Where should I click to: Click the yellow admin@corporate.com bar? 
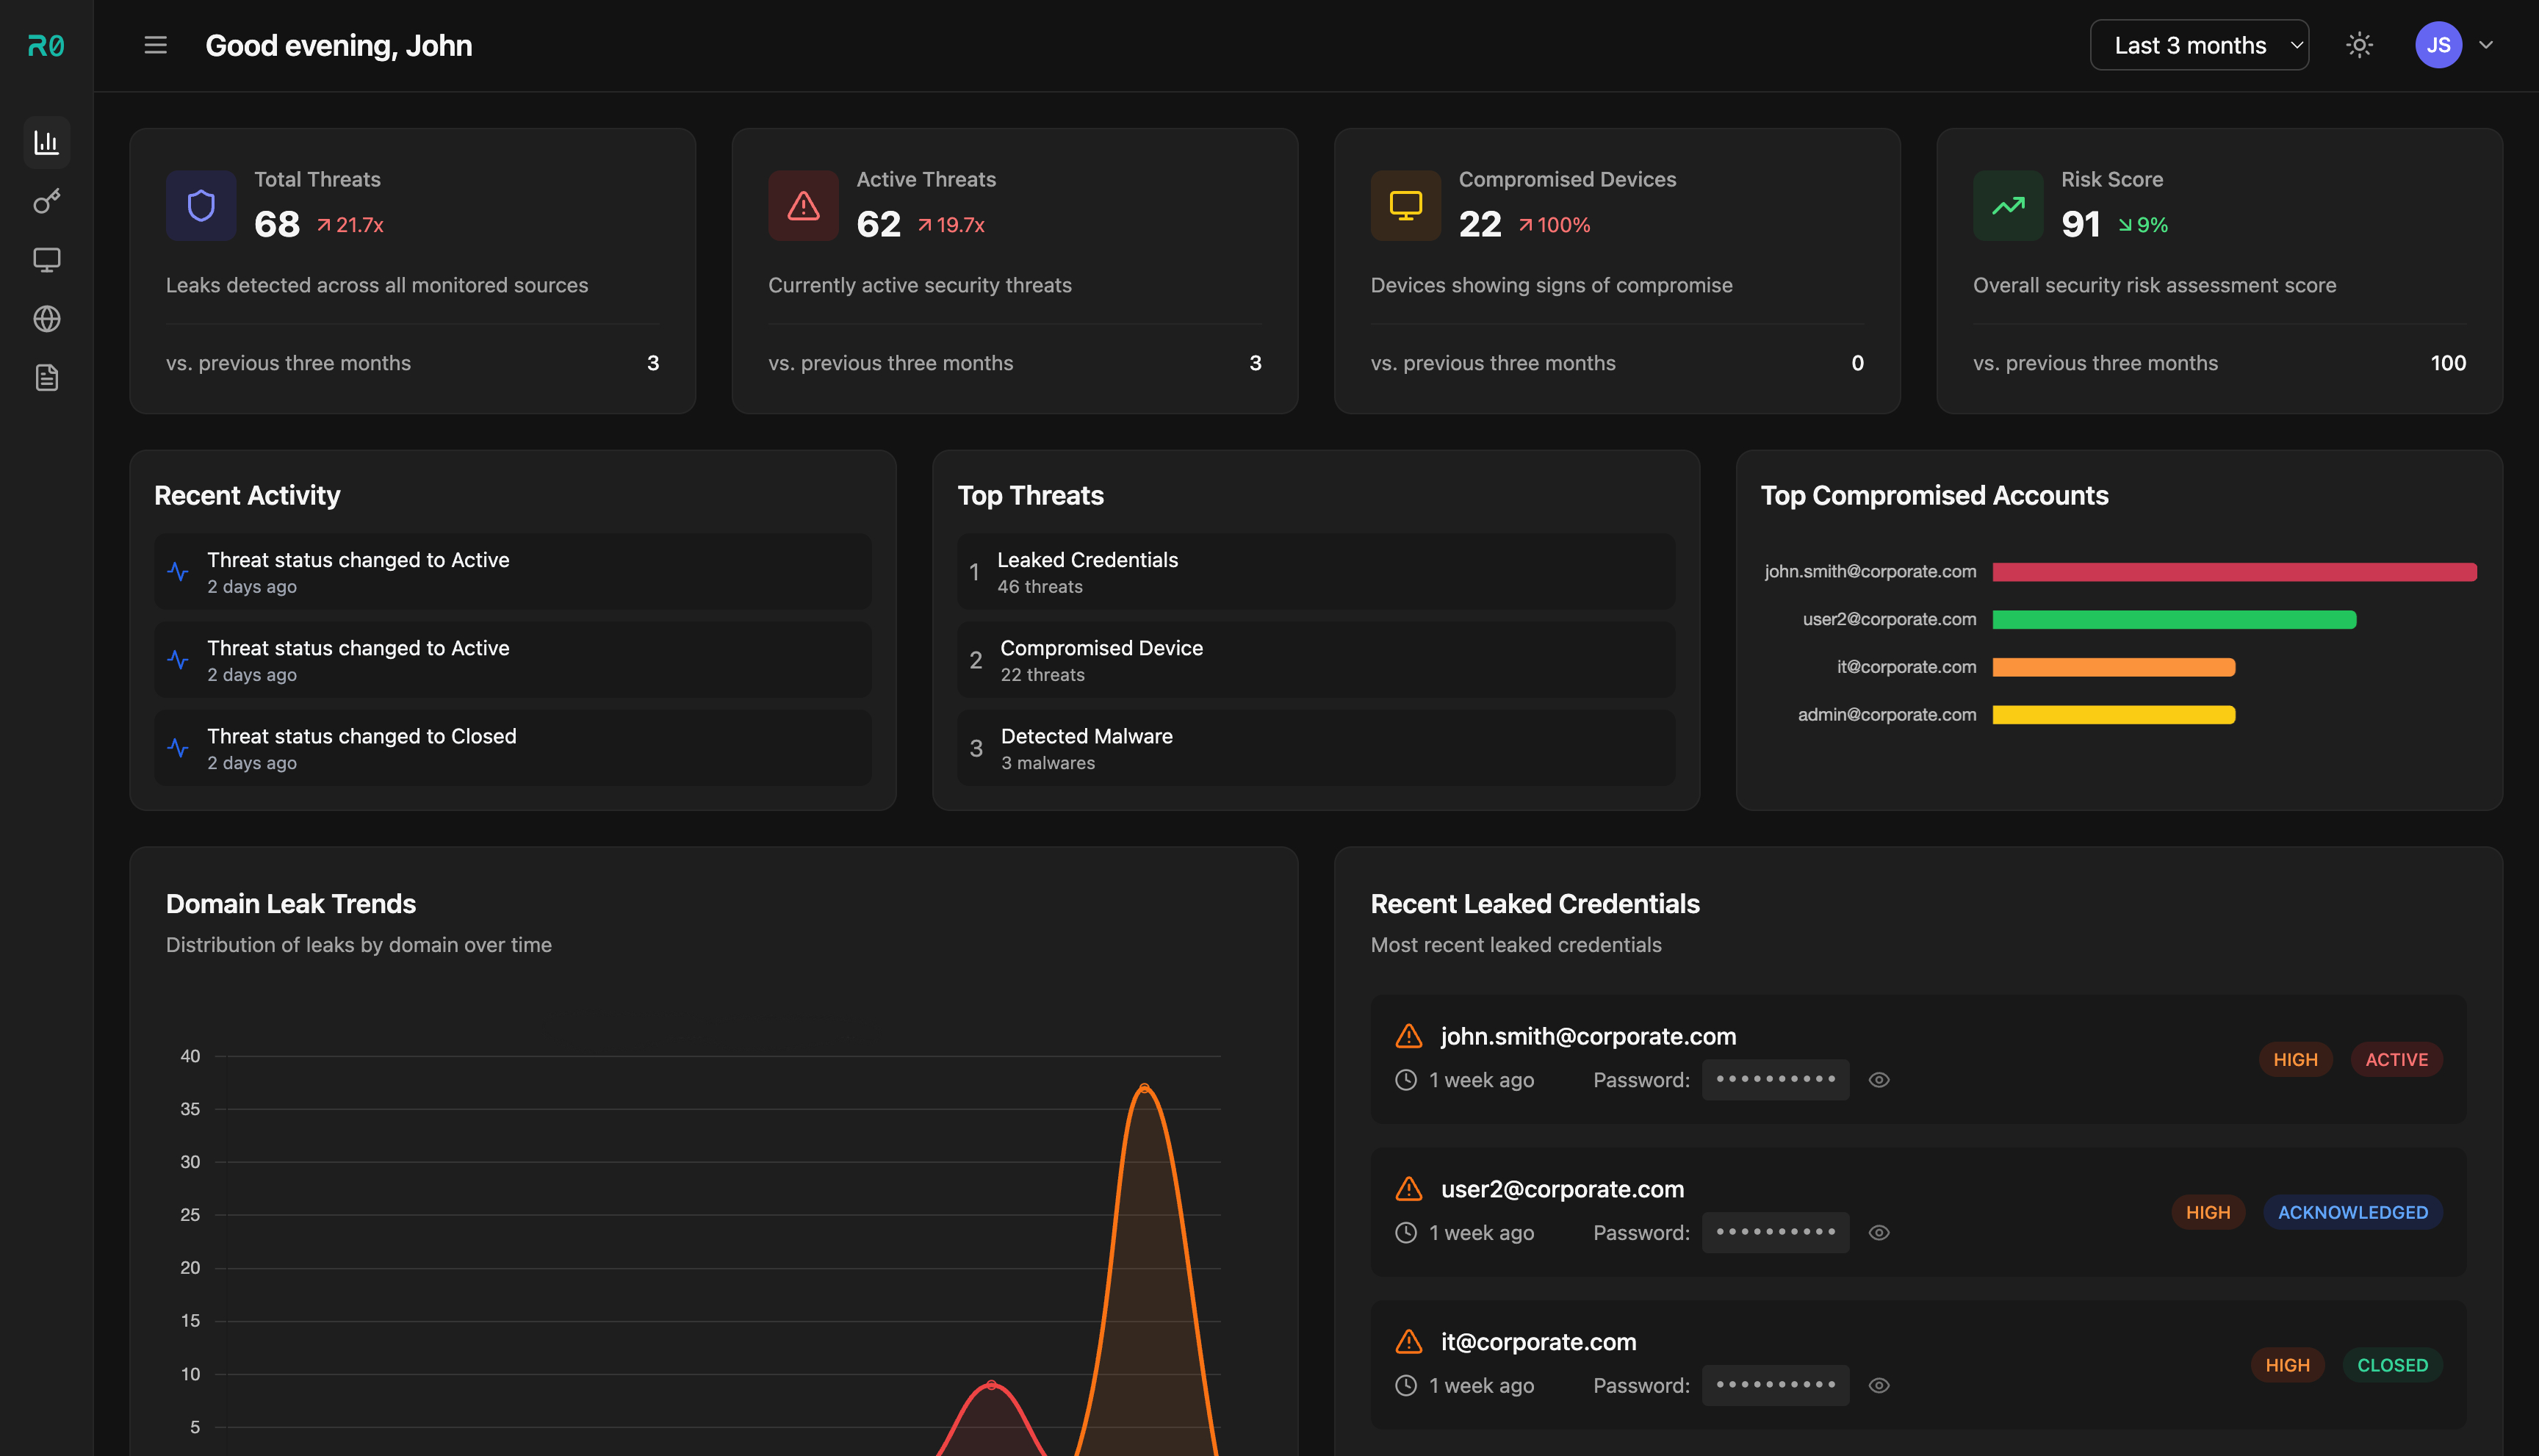tap(2113, 715)
